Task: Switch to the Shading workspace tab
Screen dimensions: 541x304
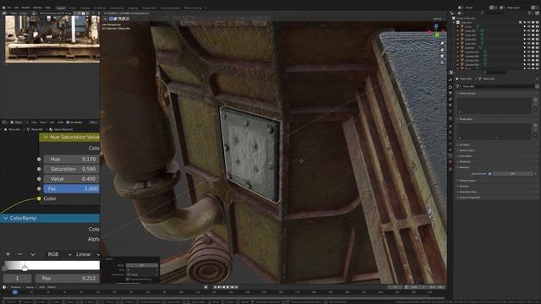Action: click(x=85, y=8)
